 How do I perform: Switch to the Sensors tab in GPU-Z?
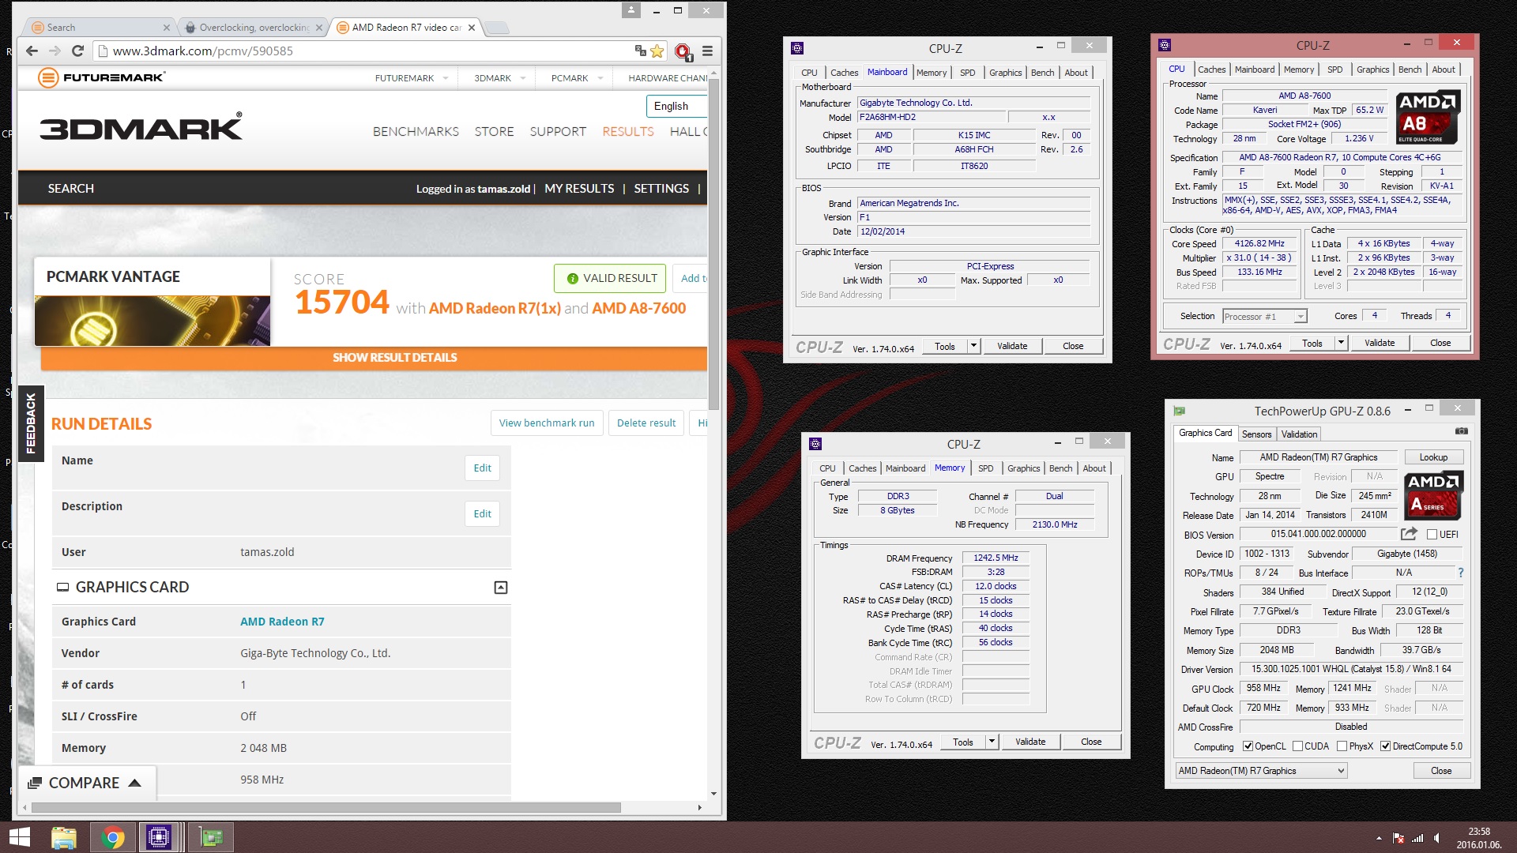[x=1256, y=434]
